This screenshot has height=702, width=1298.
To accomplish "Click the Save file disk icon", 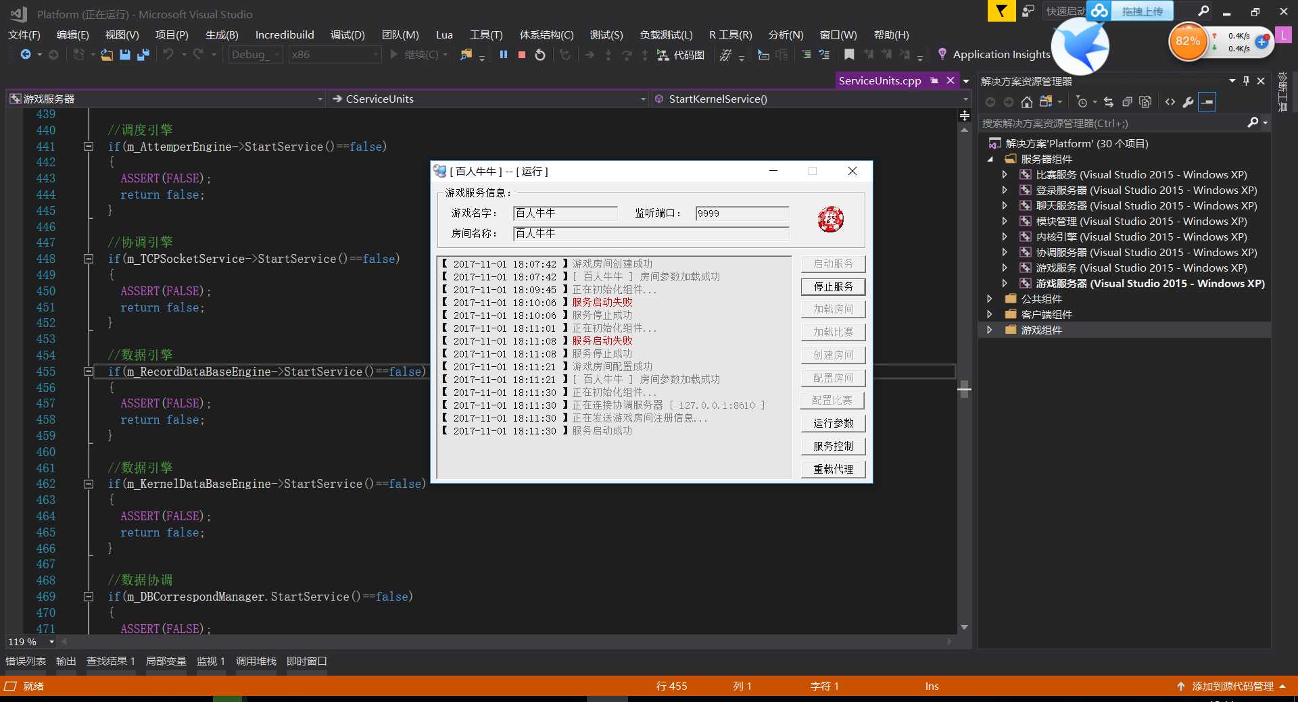I will click(125, 55).
